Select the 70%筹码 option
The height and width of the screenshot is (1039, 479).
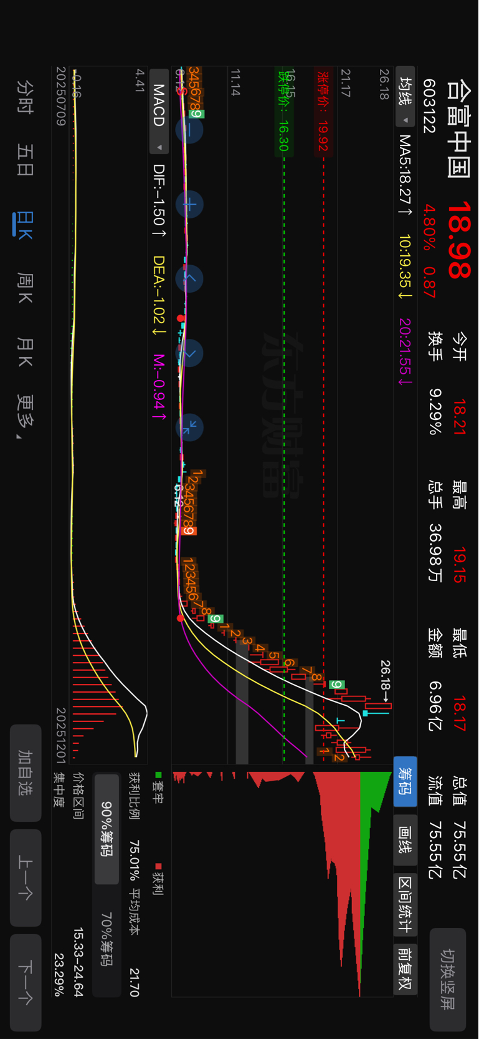click(x=107, y=939)
